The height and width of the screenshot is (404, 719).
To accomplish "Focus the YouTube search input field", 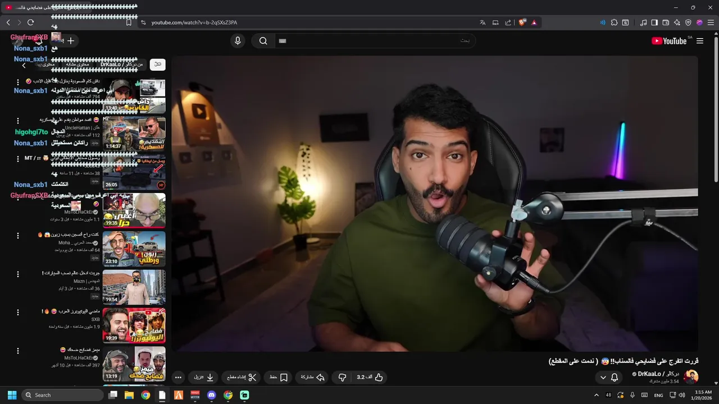I will [375, 41].
